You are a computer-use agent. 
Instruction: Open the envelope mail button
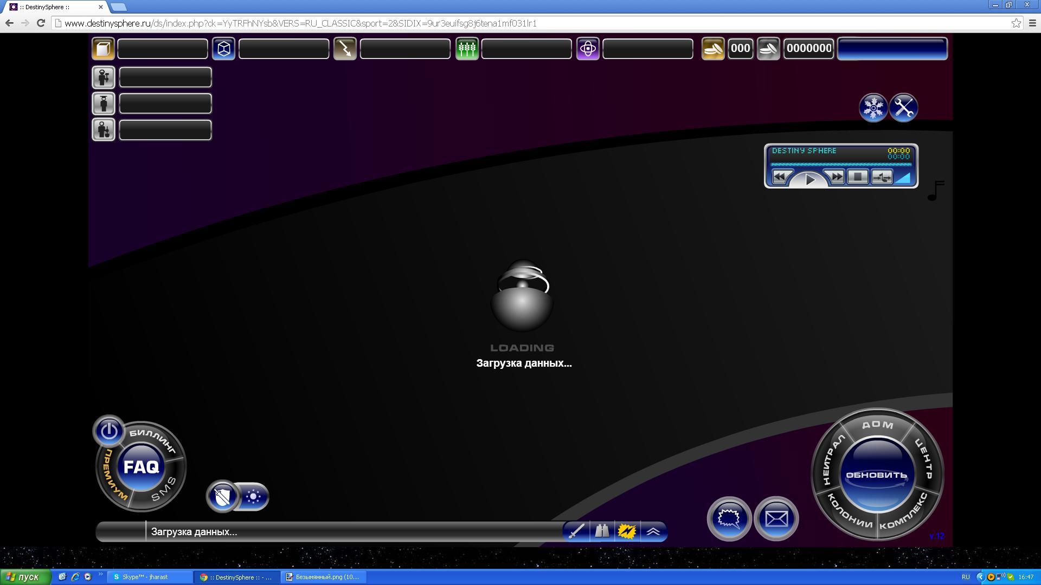pyautogui.click(x=776, y=519)
